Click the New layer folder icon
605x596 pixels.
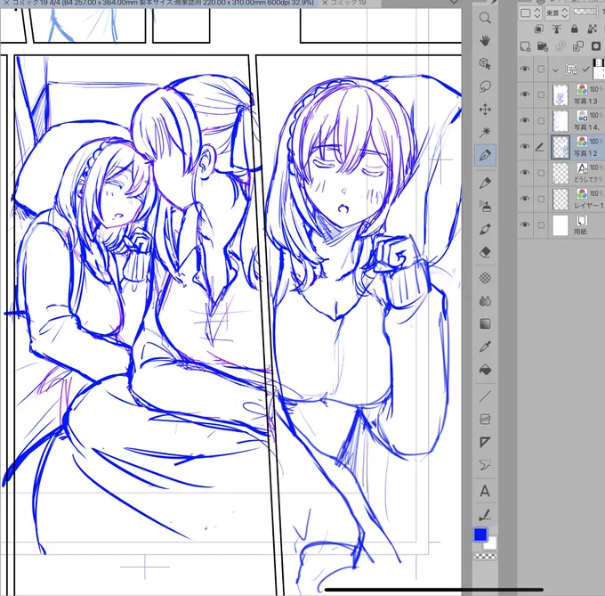[x=543, y=46]
